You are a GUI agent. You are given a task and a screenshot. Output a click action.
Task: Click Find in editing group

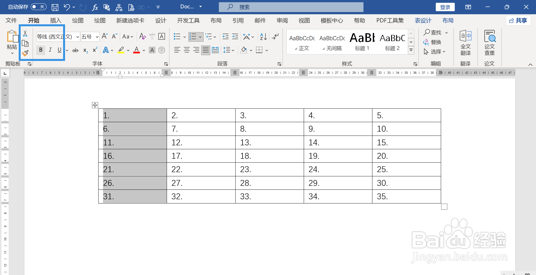tap(433, 32)
